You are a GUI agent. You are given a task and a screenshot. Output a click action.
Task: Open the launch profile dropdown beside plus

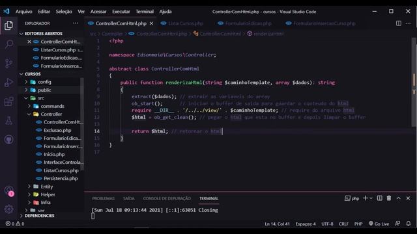(371, 198)
